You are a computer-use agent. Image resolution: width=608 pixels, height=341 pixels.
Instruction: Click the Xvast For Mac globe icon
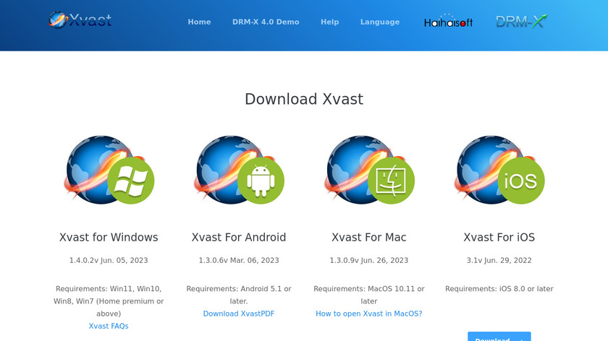[x=369, y=170]
